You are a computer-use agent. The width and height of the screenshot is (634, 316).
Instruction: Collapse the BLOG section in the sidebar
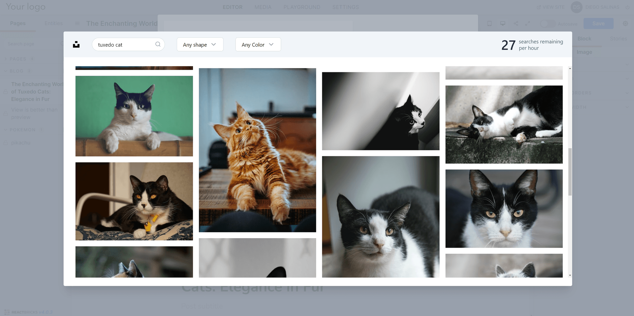point(6,71)
